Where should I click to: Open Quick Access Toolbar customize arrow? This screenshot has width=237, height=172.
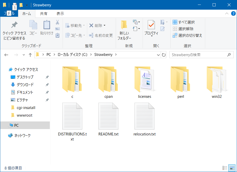tap(27, 5)
